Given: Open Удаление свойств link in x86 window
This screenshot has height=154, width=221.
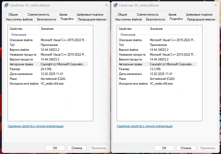Looking at the screenshot, I should coord(145,126).
